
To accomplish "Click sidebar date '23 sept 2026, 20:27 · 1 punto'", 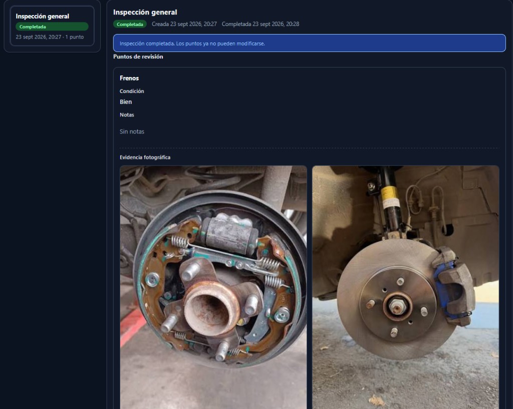I will coord(50,37).
